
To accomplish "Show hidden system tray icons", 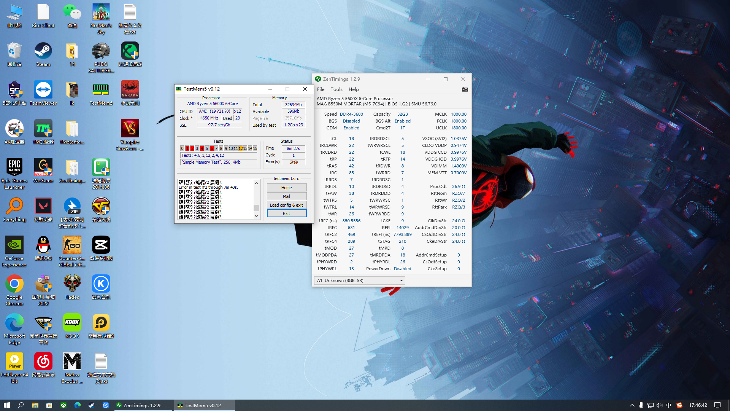I will point(632,405).
